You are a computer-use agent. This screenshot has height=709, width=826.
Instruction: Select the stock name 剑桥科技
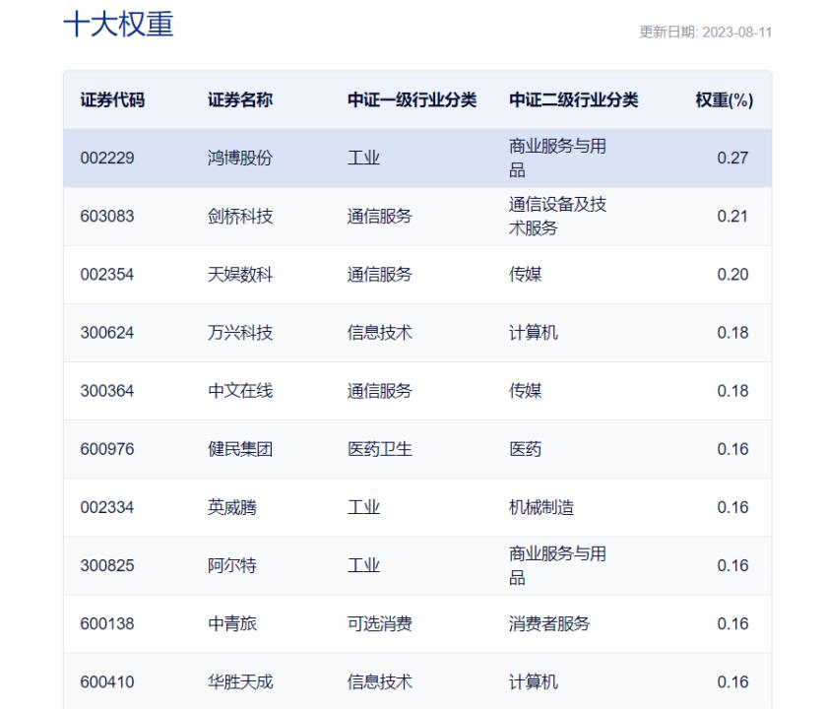[234, 216]
